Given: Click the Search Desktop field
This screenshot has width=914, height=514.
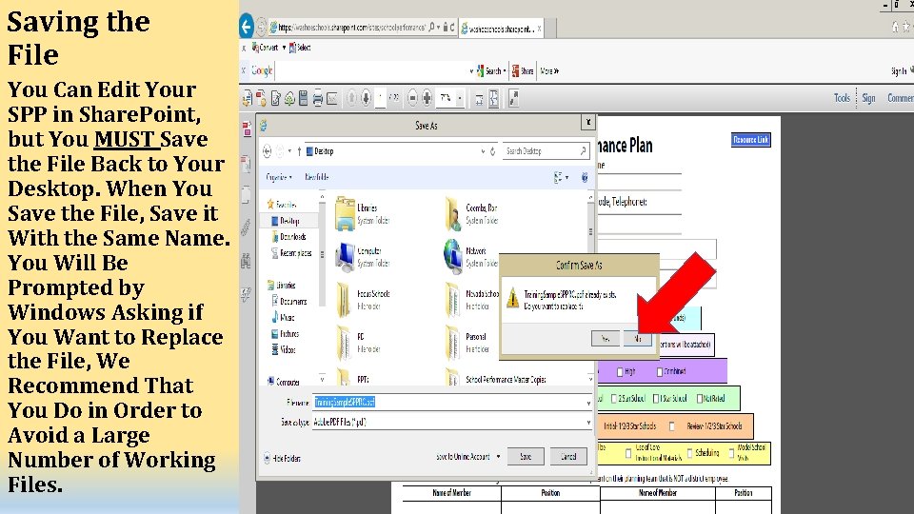Looking at the screenshot, I should pyautogui.click(x=546, y=151).
